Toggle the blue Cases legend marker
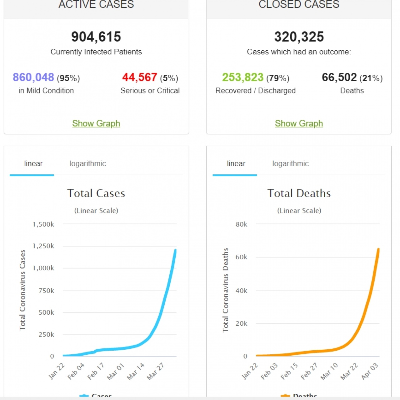This screenshot has width=400, height=400. (x=84, y=396)
